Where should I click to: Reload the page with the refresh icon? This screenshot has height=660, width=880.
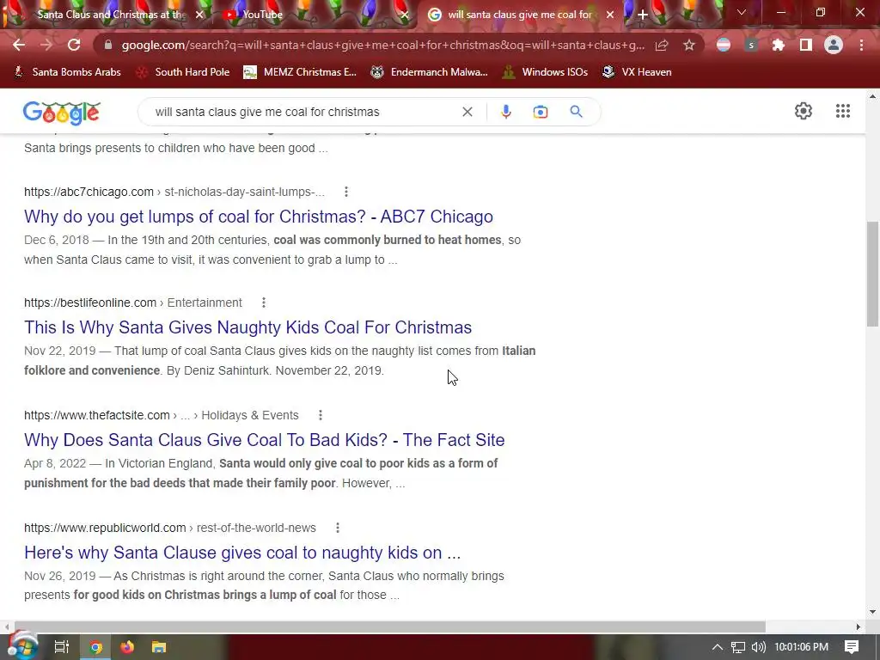[x=74, y=45]
